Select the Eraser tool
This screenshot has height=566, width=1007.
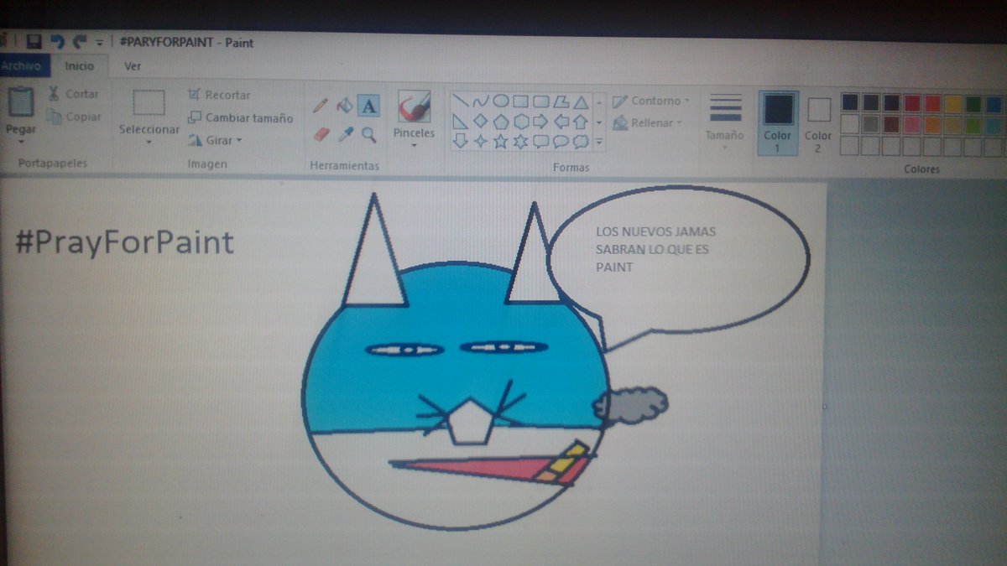pos(320,134)
